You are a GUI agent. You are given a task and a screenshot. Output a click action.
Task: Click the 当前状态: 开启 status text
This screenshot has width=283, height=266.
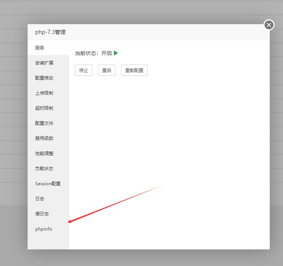click(x=93, y=53)
